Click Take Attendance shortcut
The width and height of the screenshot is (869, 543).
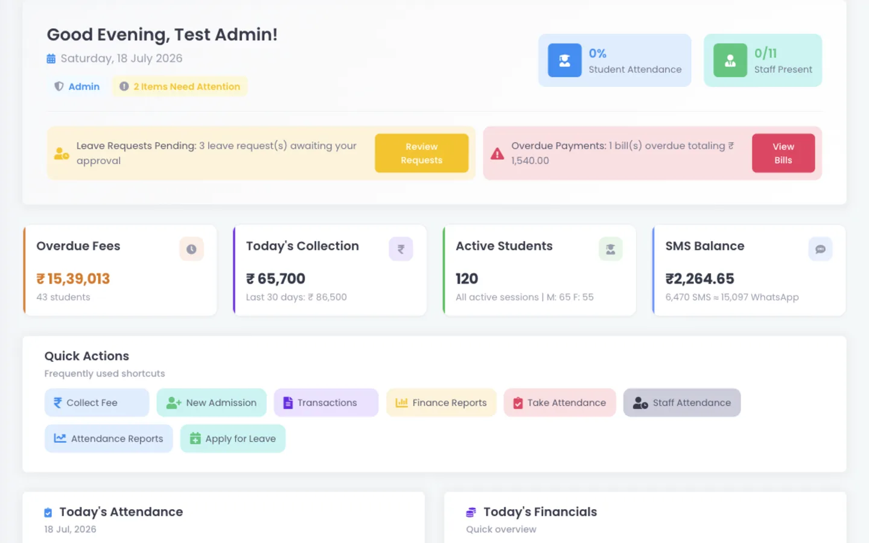coord(559,402)
